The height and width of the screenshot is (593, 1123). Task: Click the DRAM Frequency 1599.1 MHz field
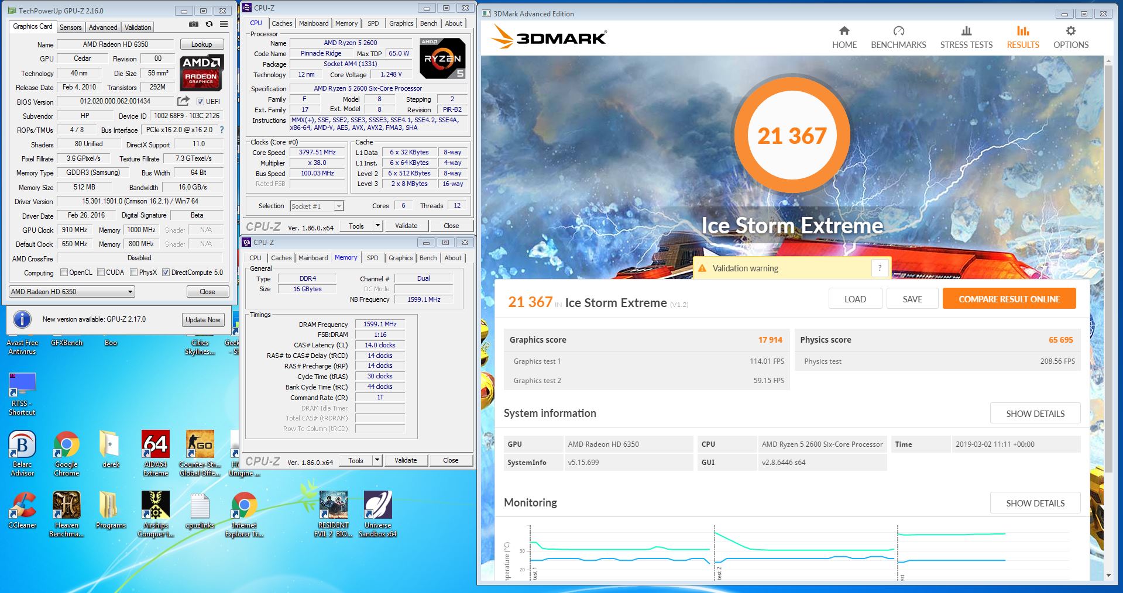click(380, 324)
